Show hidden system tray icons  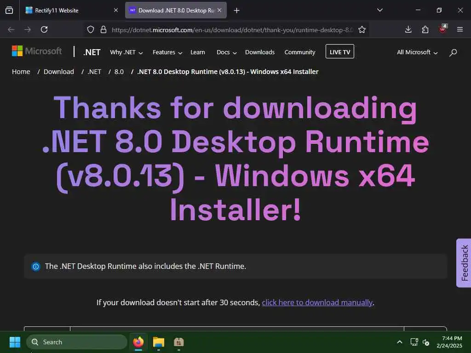400,342
